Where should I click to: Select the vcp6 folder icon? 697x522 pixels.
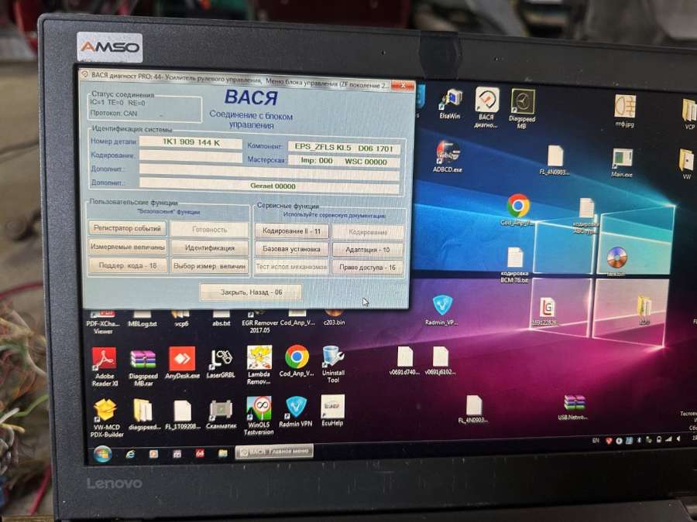(181, 319)
